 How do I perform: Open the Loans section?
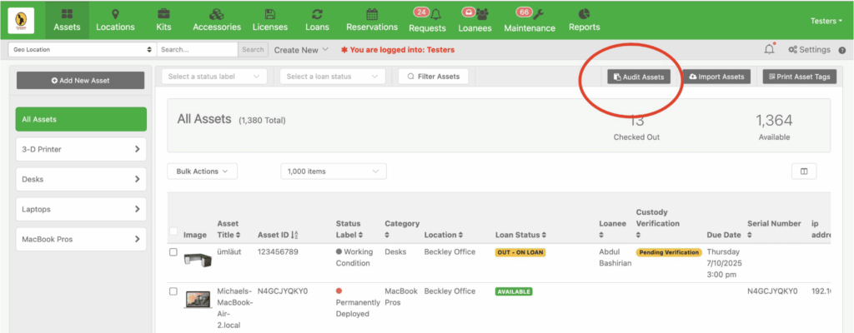click(317, 20)
